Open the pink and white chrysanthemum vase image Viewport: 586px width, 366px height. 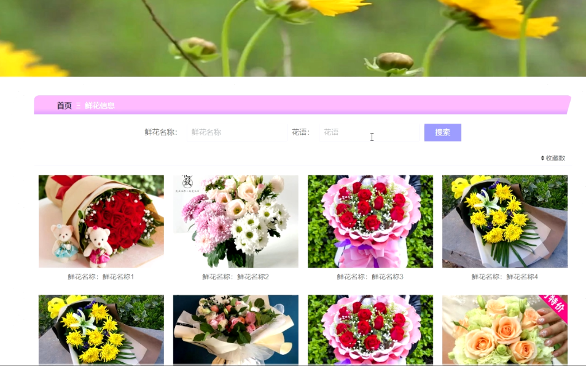coord(236,221)
